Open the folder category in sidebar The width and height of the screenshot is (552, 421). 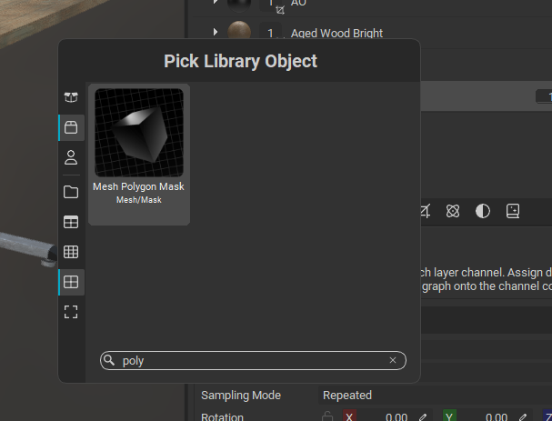point(71,192)
